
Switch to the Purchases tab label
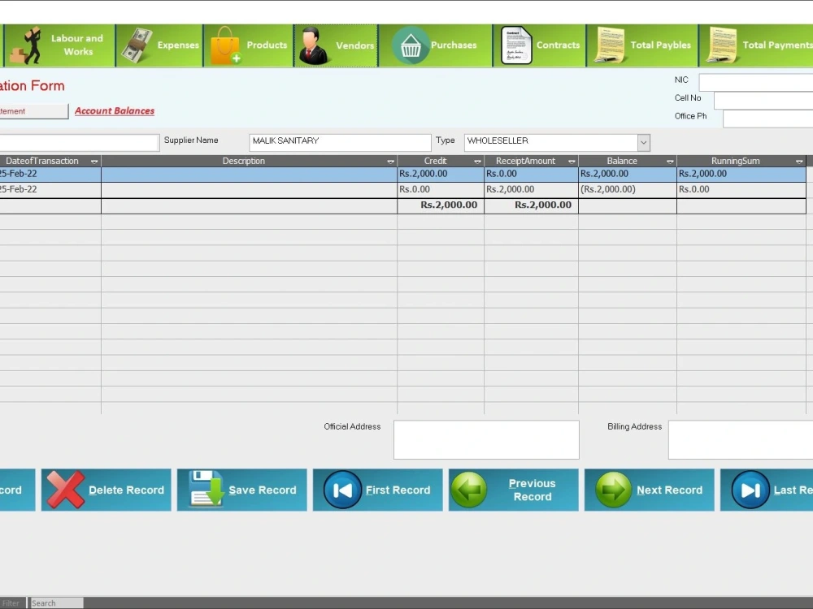pos(453,45)
